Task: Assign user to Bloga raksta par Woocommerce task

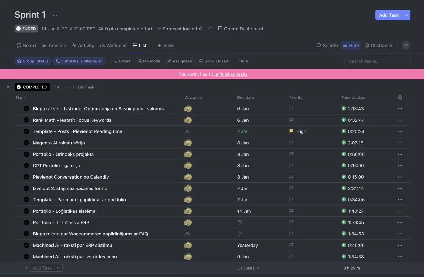Action: tap(188, 234)
